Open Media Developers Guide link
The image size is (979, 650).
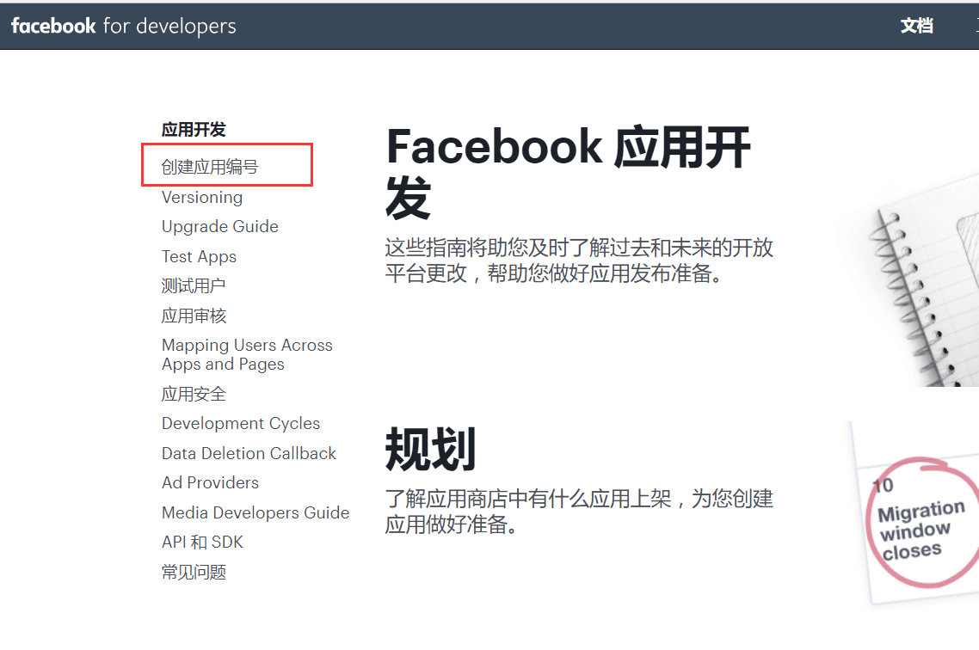pos(256,512)
